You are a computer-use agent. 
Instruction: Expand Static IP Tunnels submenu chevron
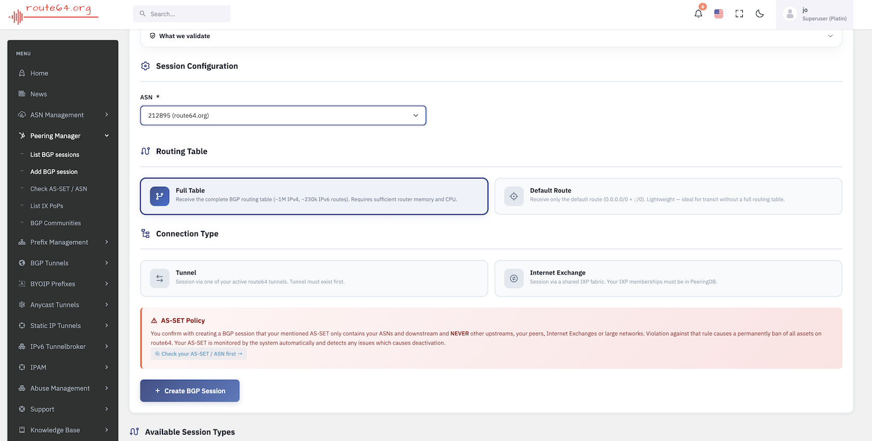pyautogui.click(x=106, y=325)
